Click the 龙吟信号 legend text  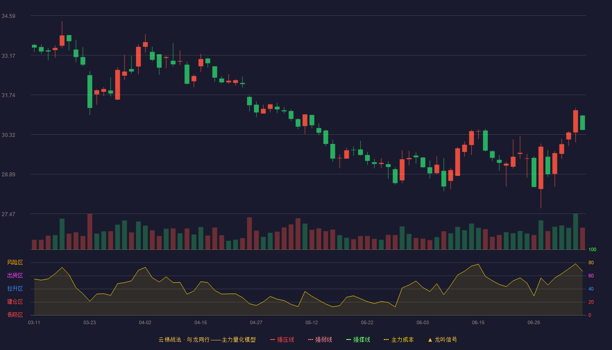tap(446, 339)
